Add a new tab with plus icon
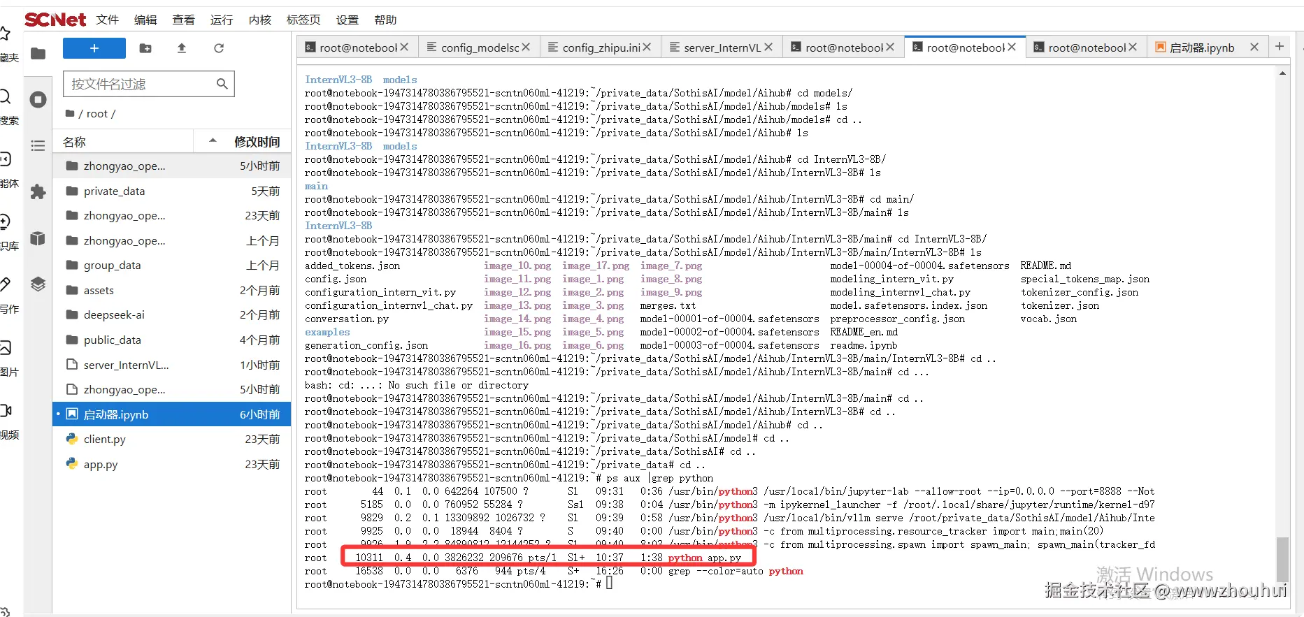1304x617 pixels. tap(1280, 46)
